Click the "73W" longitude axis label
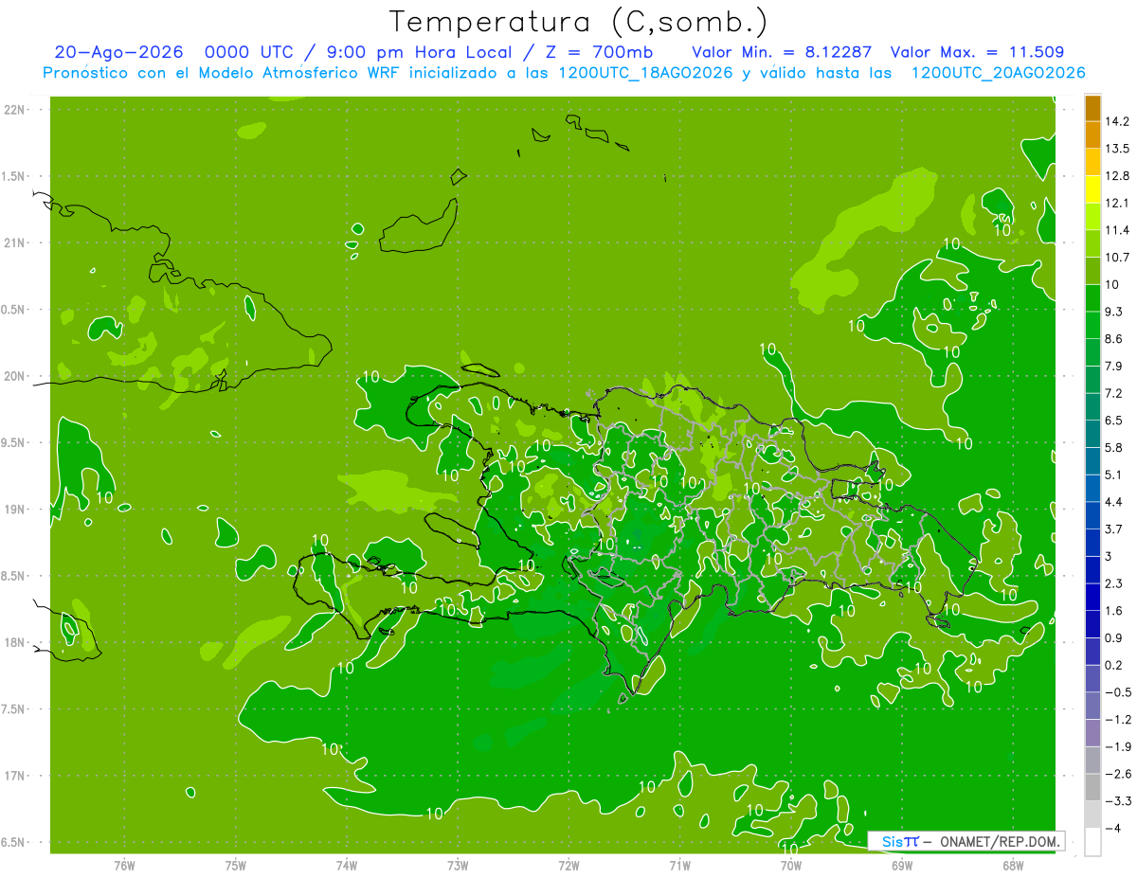 [458, 865]
